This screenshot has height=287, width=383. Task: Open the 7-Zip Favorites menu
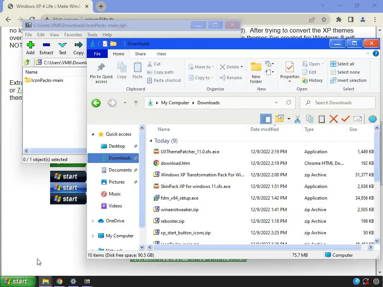(x=73, y=35)
